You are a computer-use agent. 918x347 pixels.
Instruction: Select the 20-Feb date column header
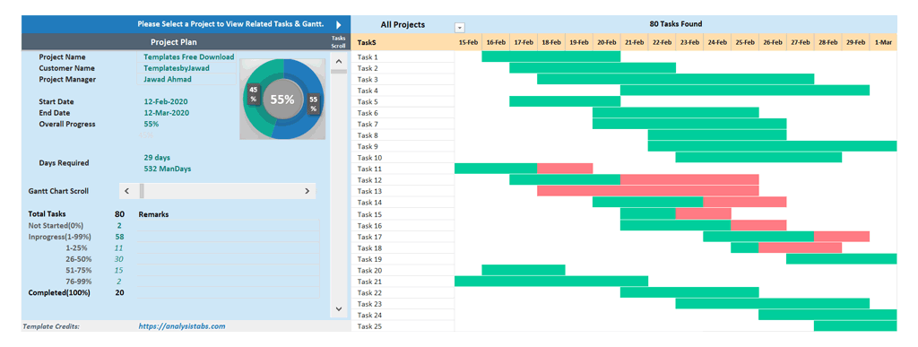(607, 42)
